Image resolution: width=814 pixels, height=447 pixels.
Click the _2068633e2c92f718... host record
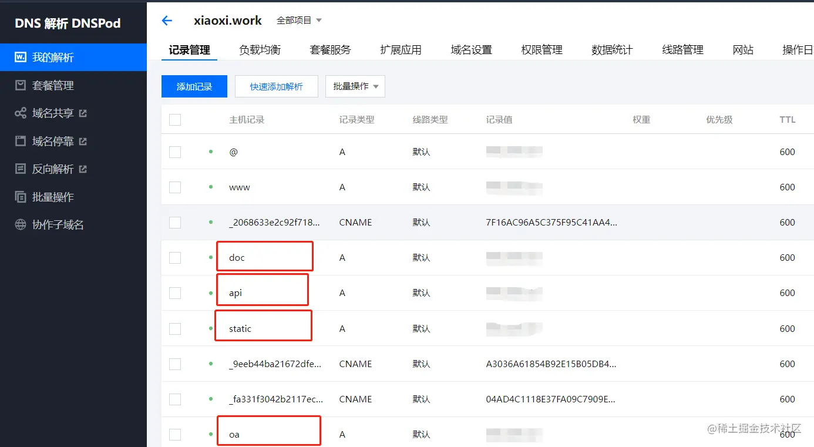[x=275, y=222]
